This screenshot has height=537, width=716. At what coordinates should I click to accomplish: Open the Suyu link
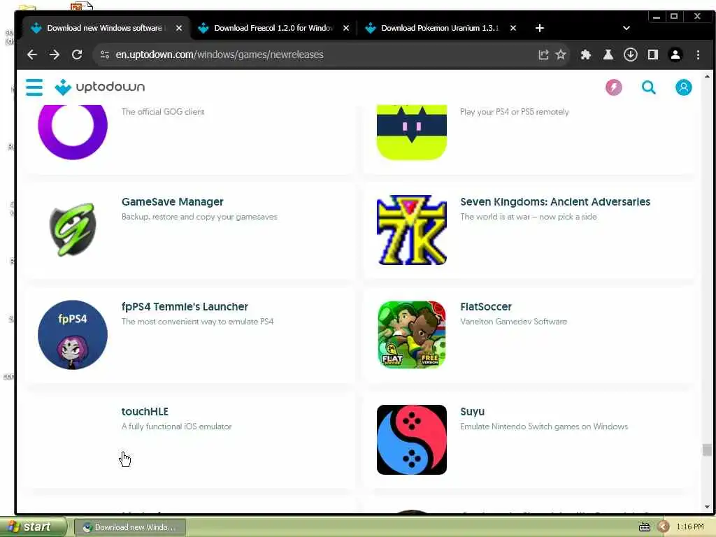coord(472,411)
